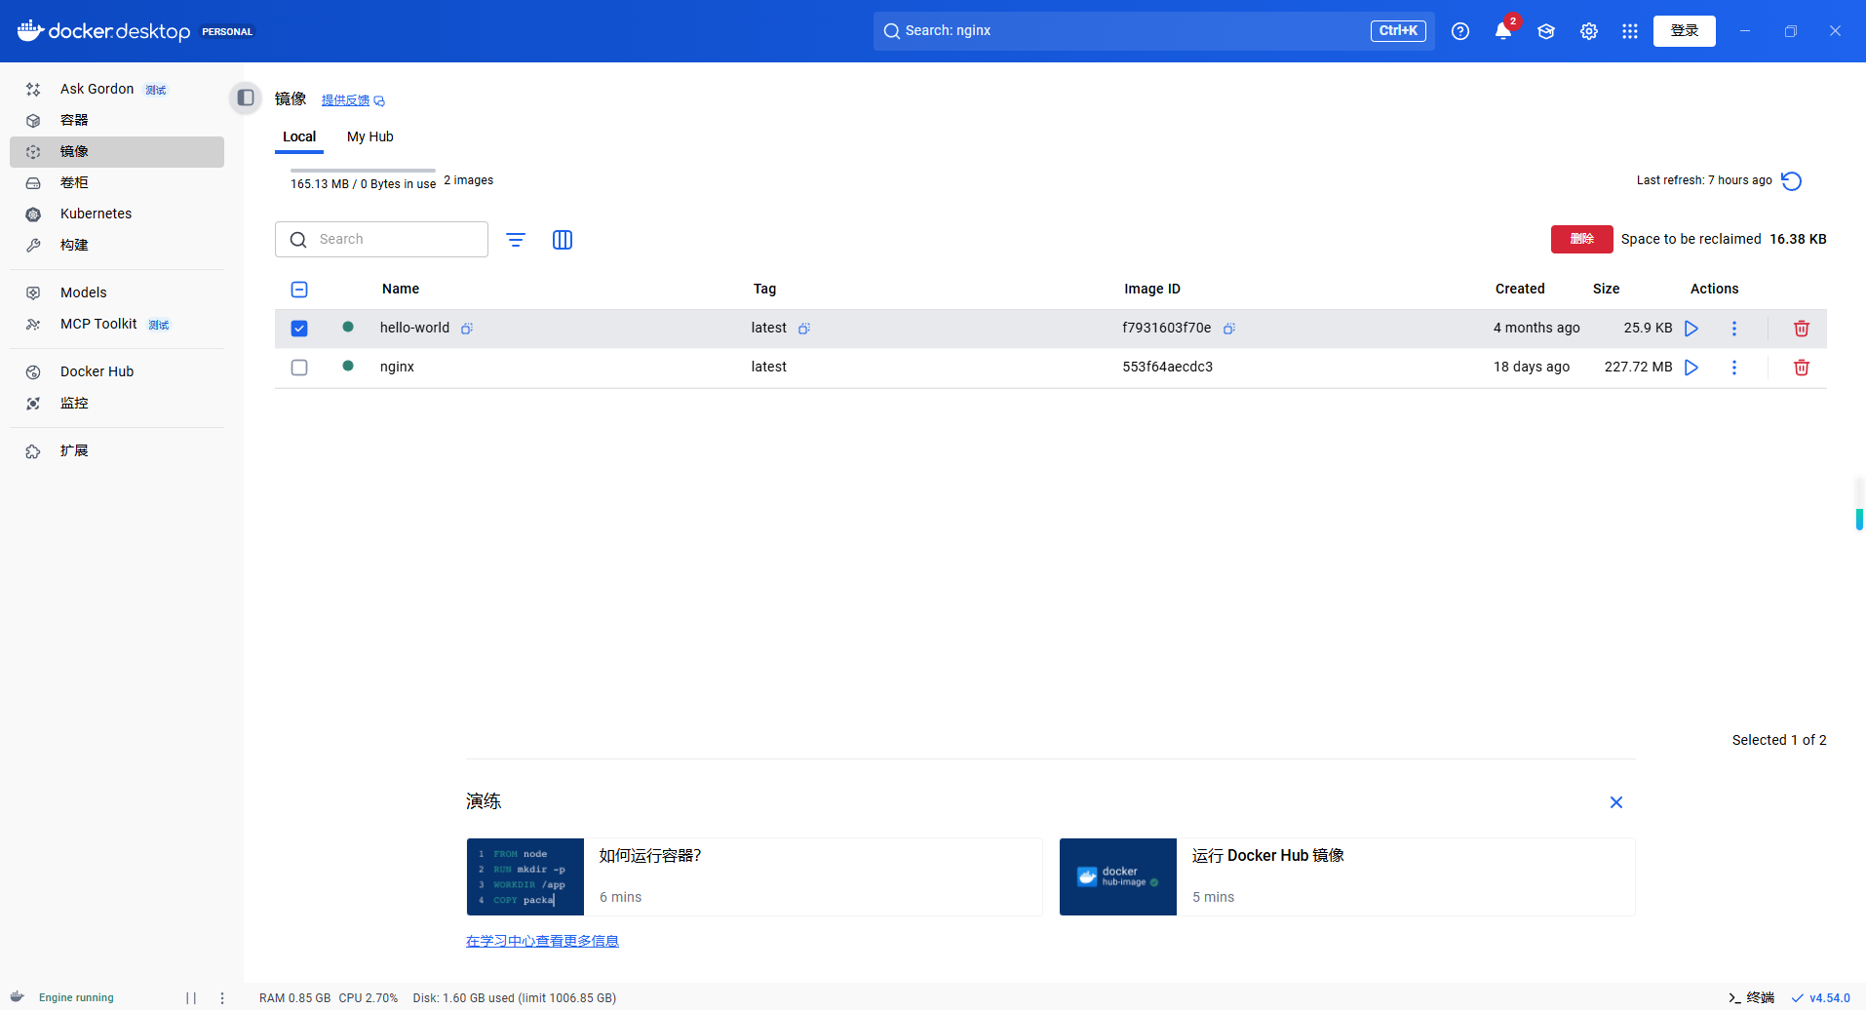
Task: Open the 提供反馈 feedback link
Action: click(353, 100)
